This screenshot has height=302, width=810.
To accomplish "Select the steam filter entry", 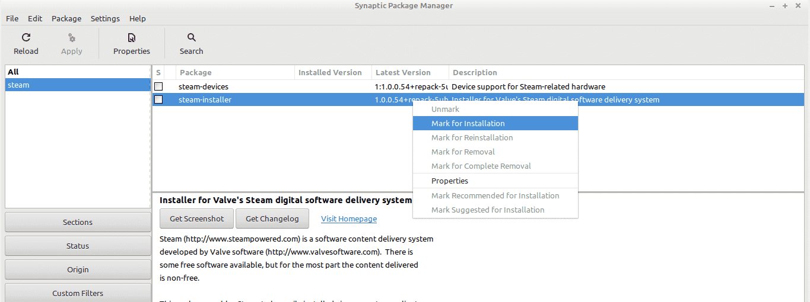I will coord(78,85).
